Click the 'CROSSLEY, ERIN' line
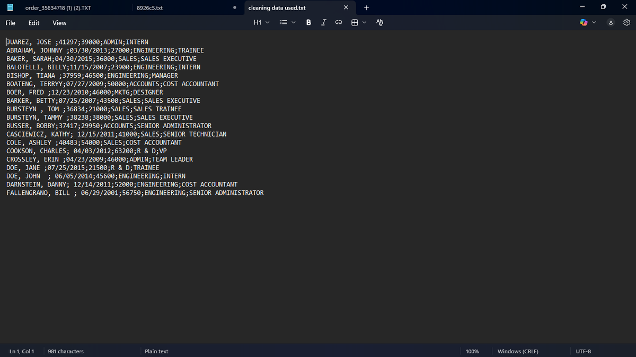This screenshot has height=357, width=636. 100,159
